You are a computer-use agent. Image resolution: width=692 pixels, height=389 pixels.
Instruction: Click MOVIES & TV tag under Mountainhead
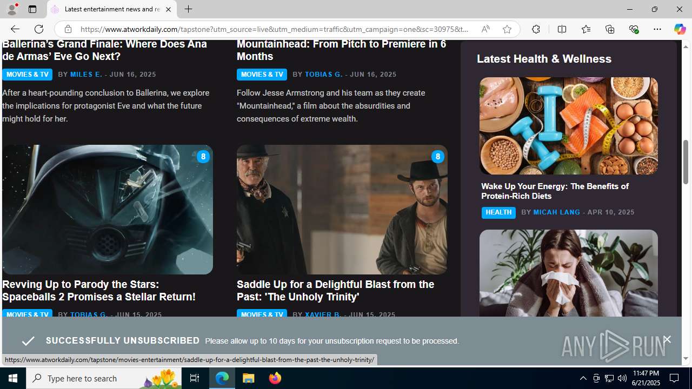[x=262, y=75]
